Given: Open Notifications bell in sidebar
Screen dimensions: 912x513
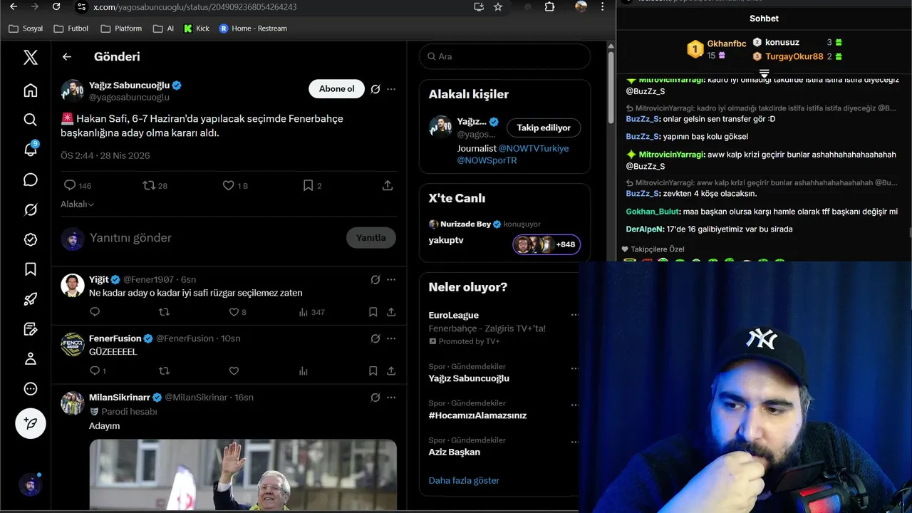Looking at the screenshot, I should [x=30, y=150].
